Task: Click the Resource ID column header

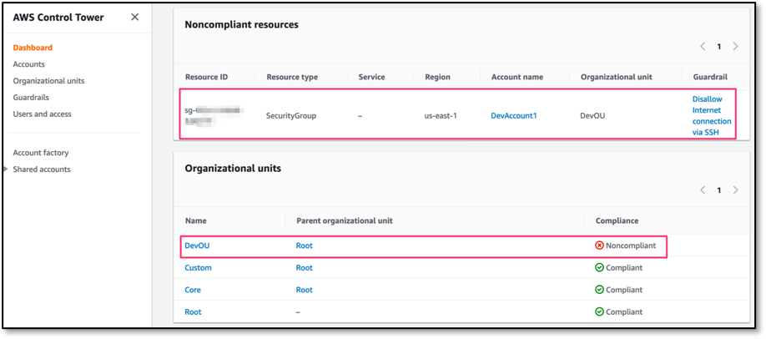Action: 206,77
